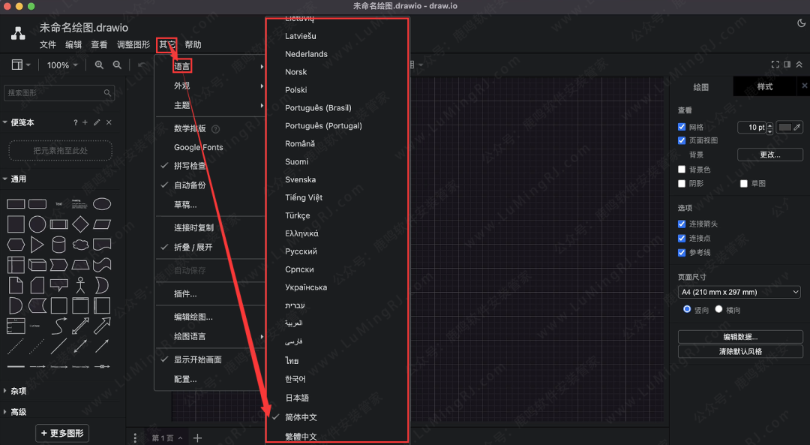
Task: Open the A4 page size dropdown
Action: pyautogui.click(x=739, y=291)
